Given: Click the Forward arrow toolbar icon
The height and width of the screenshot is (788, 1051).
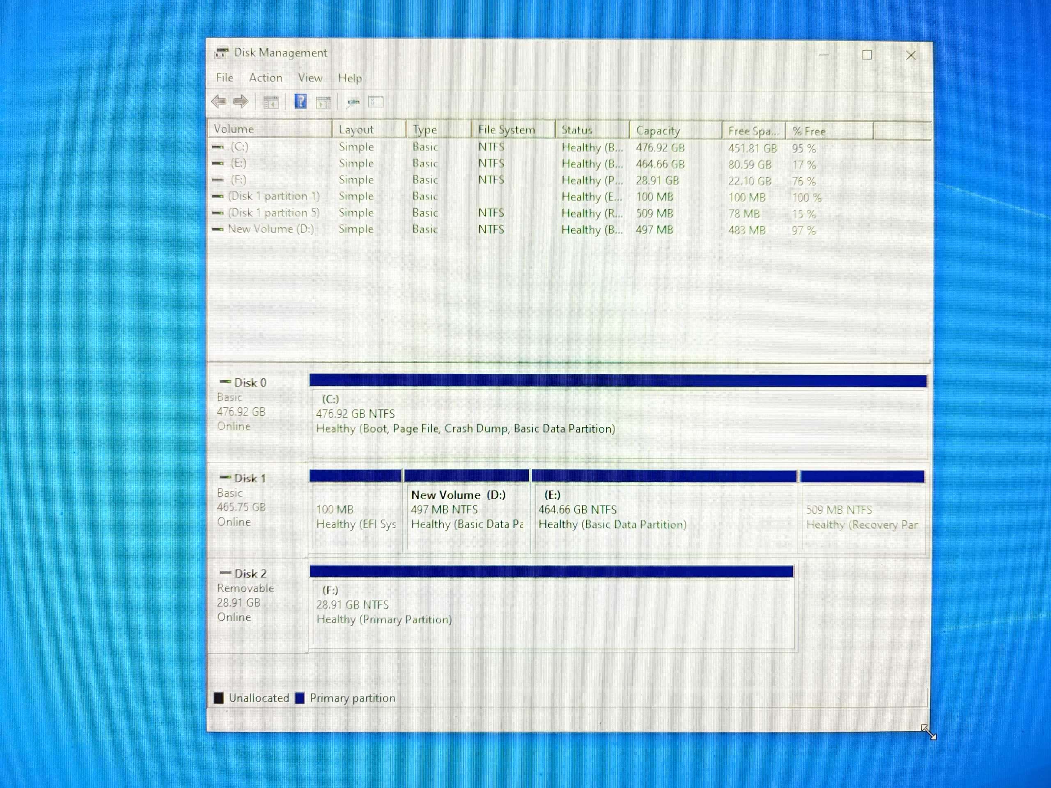Looking at the screenshot, I should [x=241, y=101].
